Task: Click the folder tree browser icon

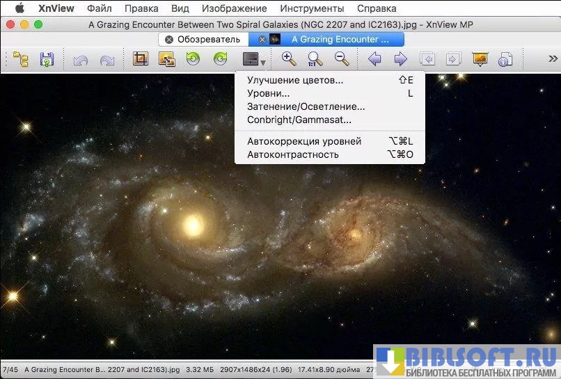Action: [x=20, y=60]
